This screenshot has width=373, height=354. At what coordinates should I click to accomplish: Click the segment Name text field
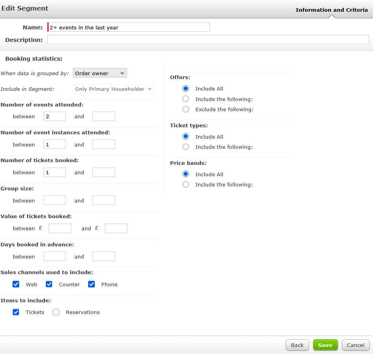coord(129,27)
